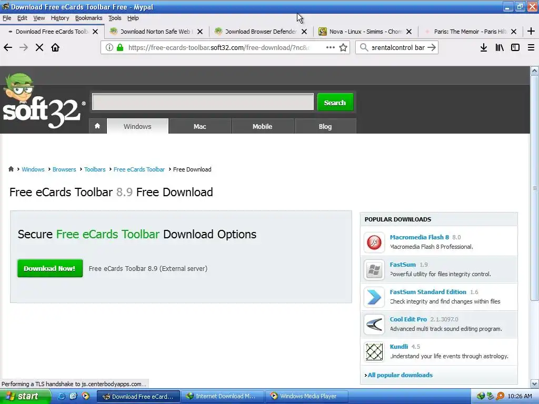The width and height of the screenshot is (539, 404).
Task: Open the Tools menu
Action: (x=115, y=18)
